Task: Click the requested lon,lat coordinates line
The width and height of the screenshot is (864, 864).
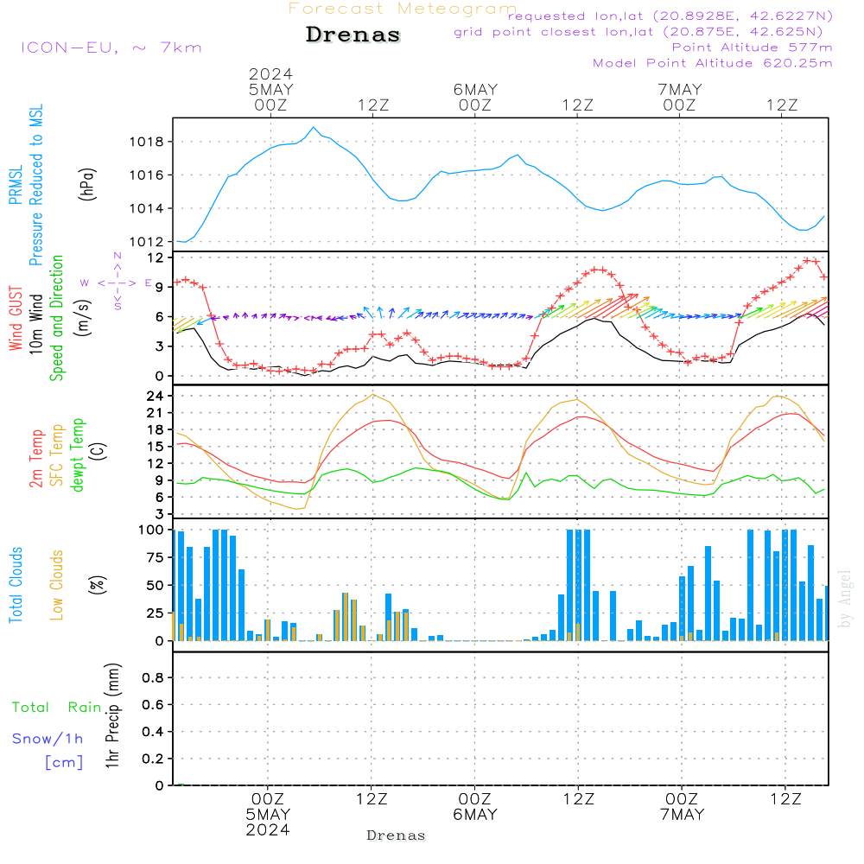Action: 670,16
